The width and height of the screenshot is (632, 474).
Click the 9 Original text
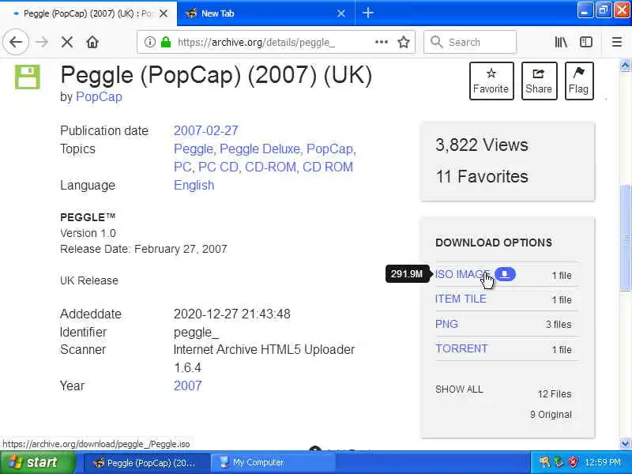point(551,414)
